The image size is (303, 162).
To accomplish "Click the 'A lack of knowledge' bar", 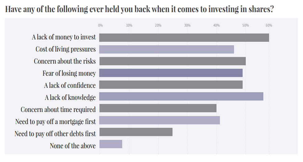I will tap(181, 97).
